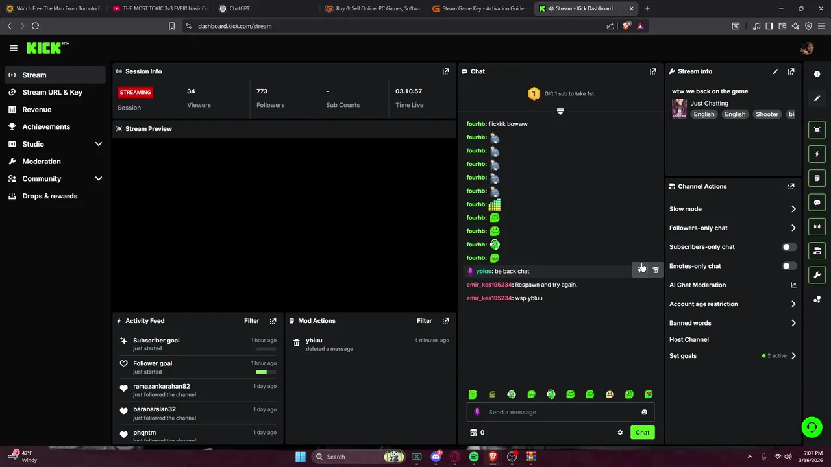Image resolution: width=831 pixels, height=467 pixels.
Task: Click the pencil icon in right sidebar
Action: (817, 99)
